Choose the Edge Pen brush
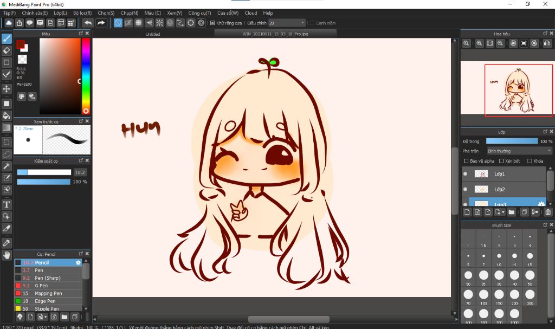 48,301
